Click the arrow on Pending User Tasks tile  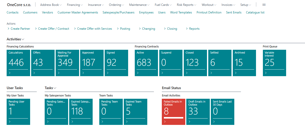pos(10,122)
